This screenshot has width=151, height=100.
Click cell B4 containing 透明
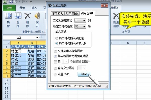32,59
